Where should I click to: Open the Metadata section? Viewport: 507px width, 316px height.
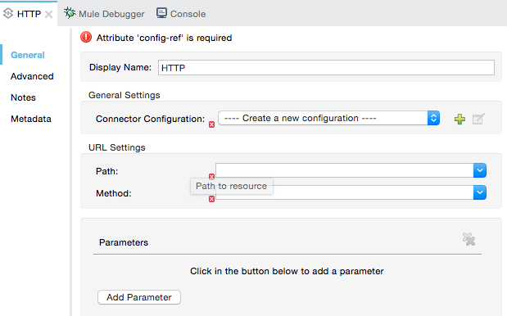31,119
